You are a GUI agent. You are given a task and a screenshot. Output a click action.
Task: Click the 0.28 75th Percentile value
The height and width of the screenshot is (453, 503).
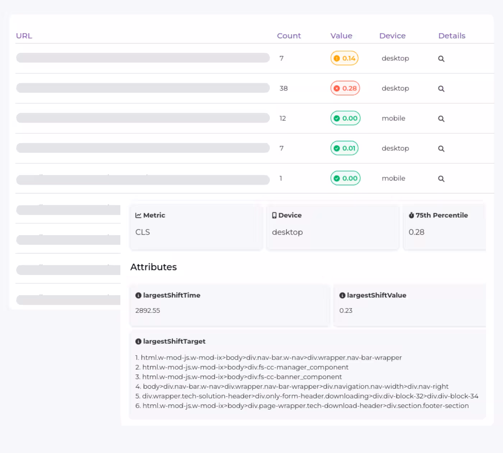coord(416,232)
